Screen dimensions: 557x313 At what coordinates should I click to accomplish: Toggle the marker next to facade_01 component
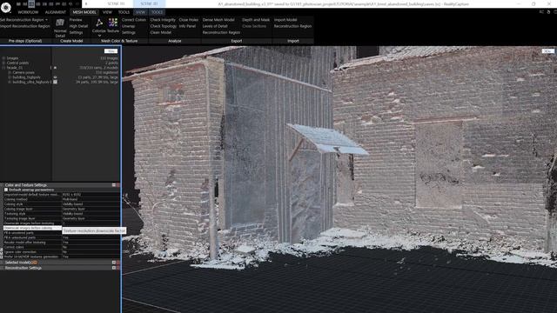55,68
